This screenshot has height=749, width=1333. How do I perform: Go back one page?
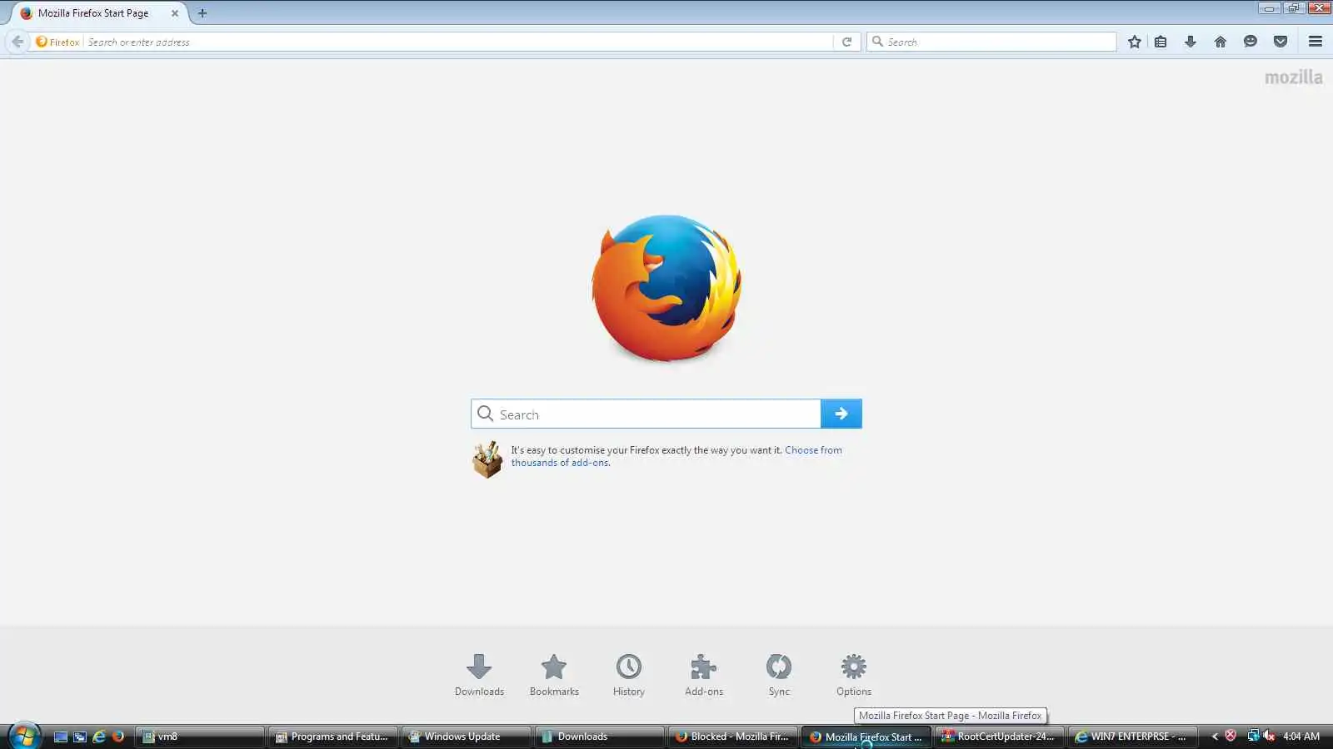click(x=17, y=42)
